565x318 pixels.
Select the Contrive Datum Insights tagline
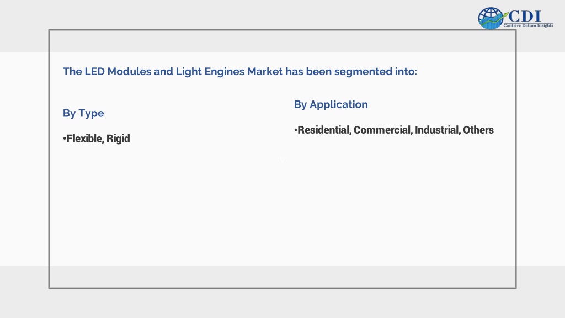point(528,25)
